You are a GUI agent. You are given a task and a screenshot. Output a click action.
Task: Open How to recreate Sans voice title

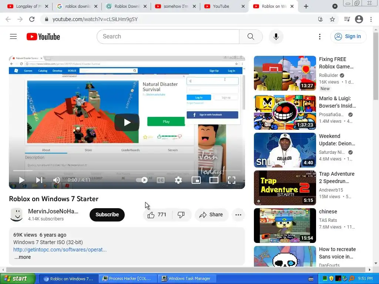tap(337, 253)
